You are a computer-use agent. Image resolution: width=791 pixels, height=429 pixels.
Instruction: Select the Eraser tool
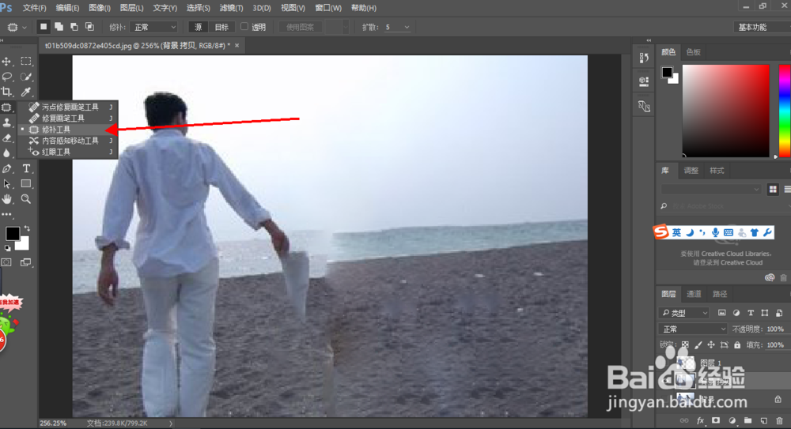[x=6, y=137]
